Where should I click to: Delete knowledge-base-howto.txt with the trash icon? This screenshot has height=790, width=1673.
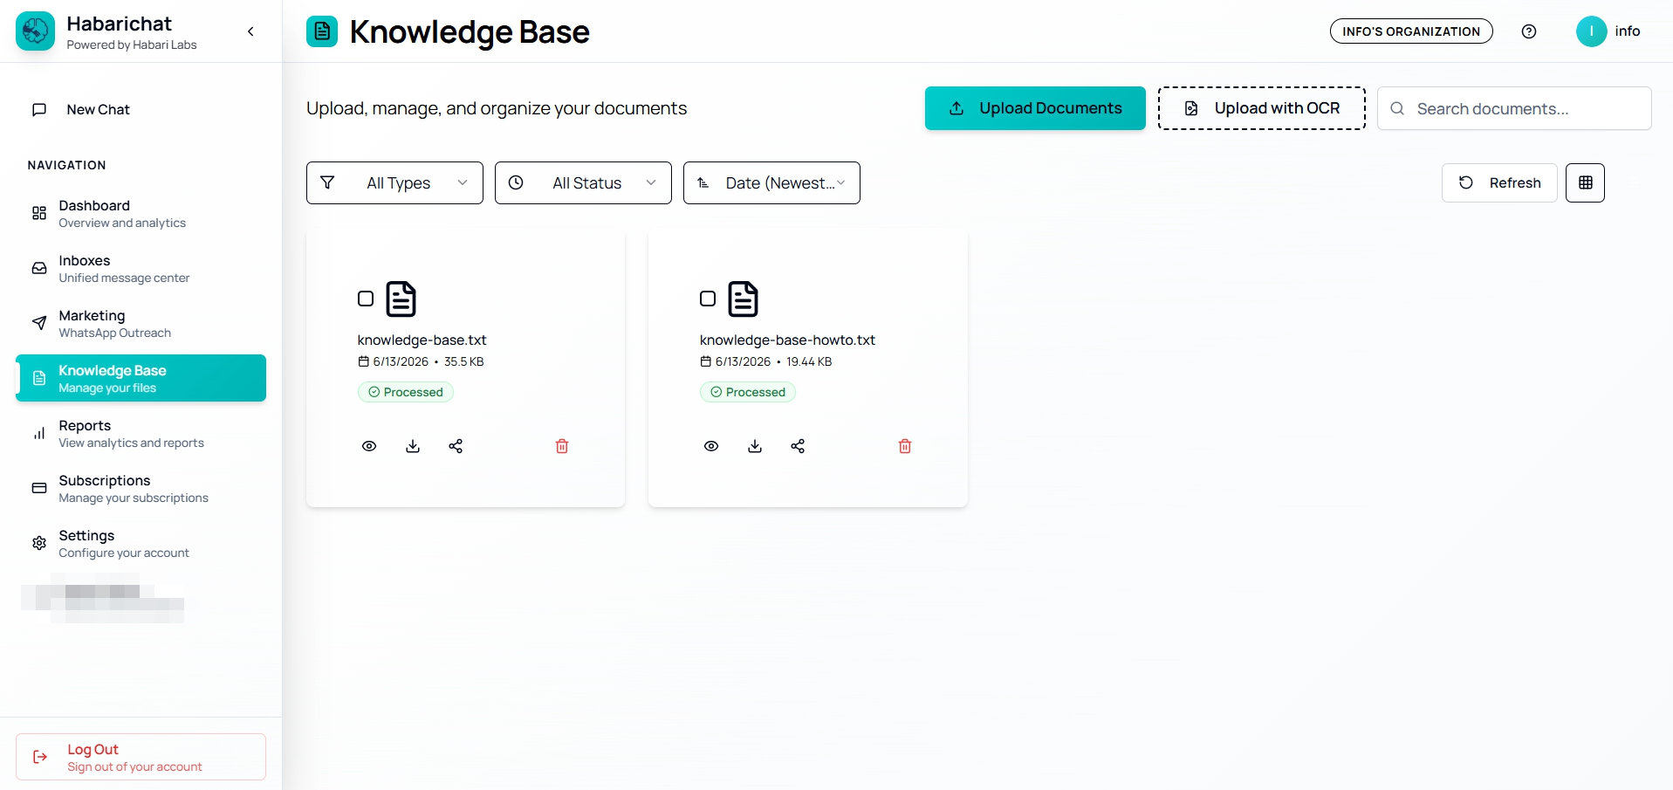(x=905, y=446)
